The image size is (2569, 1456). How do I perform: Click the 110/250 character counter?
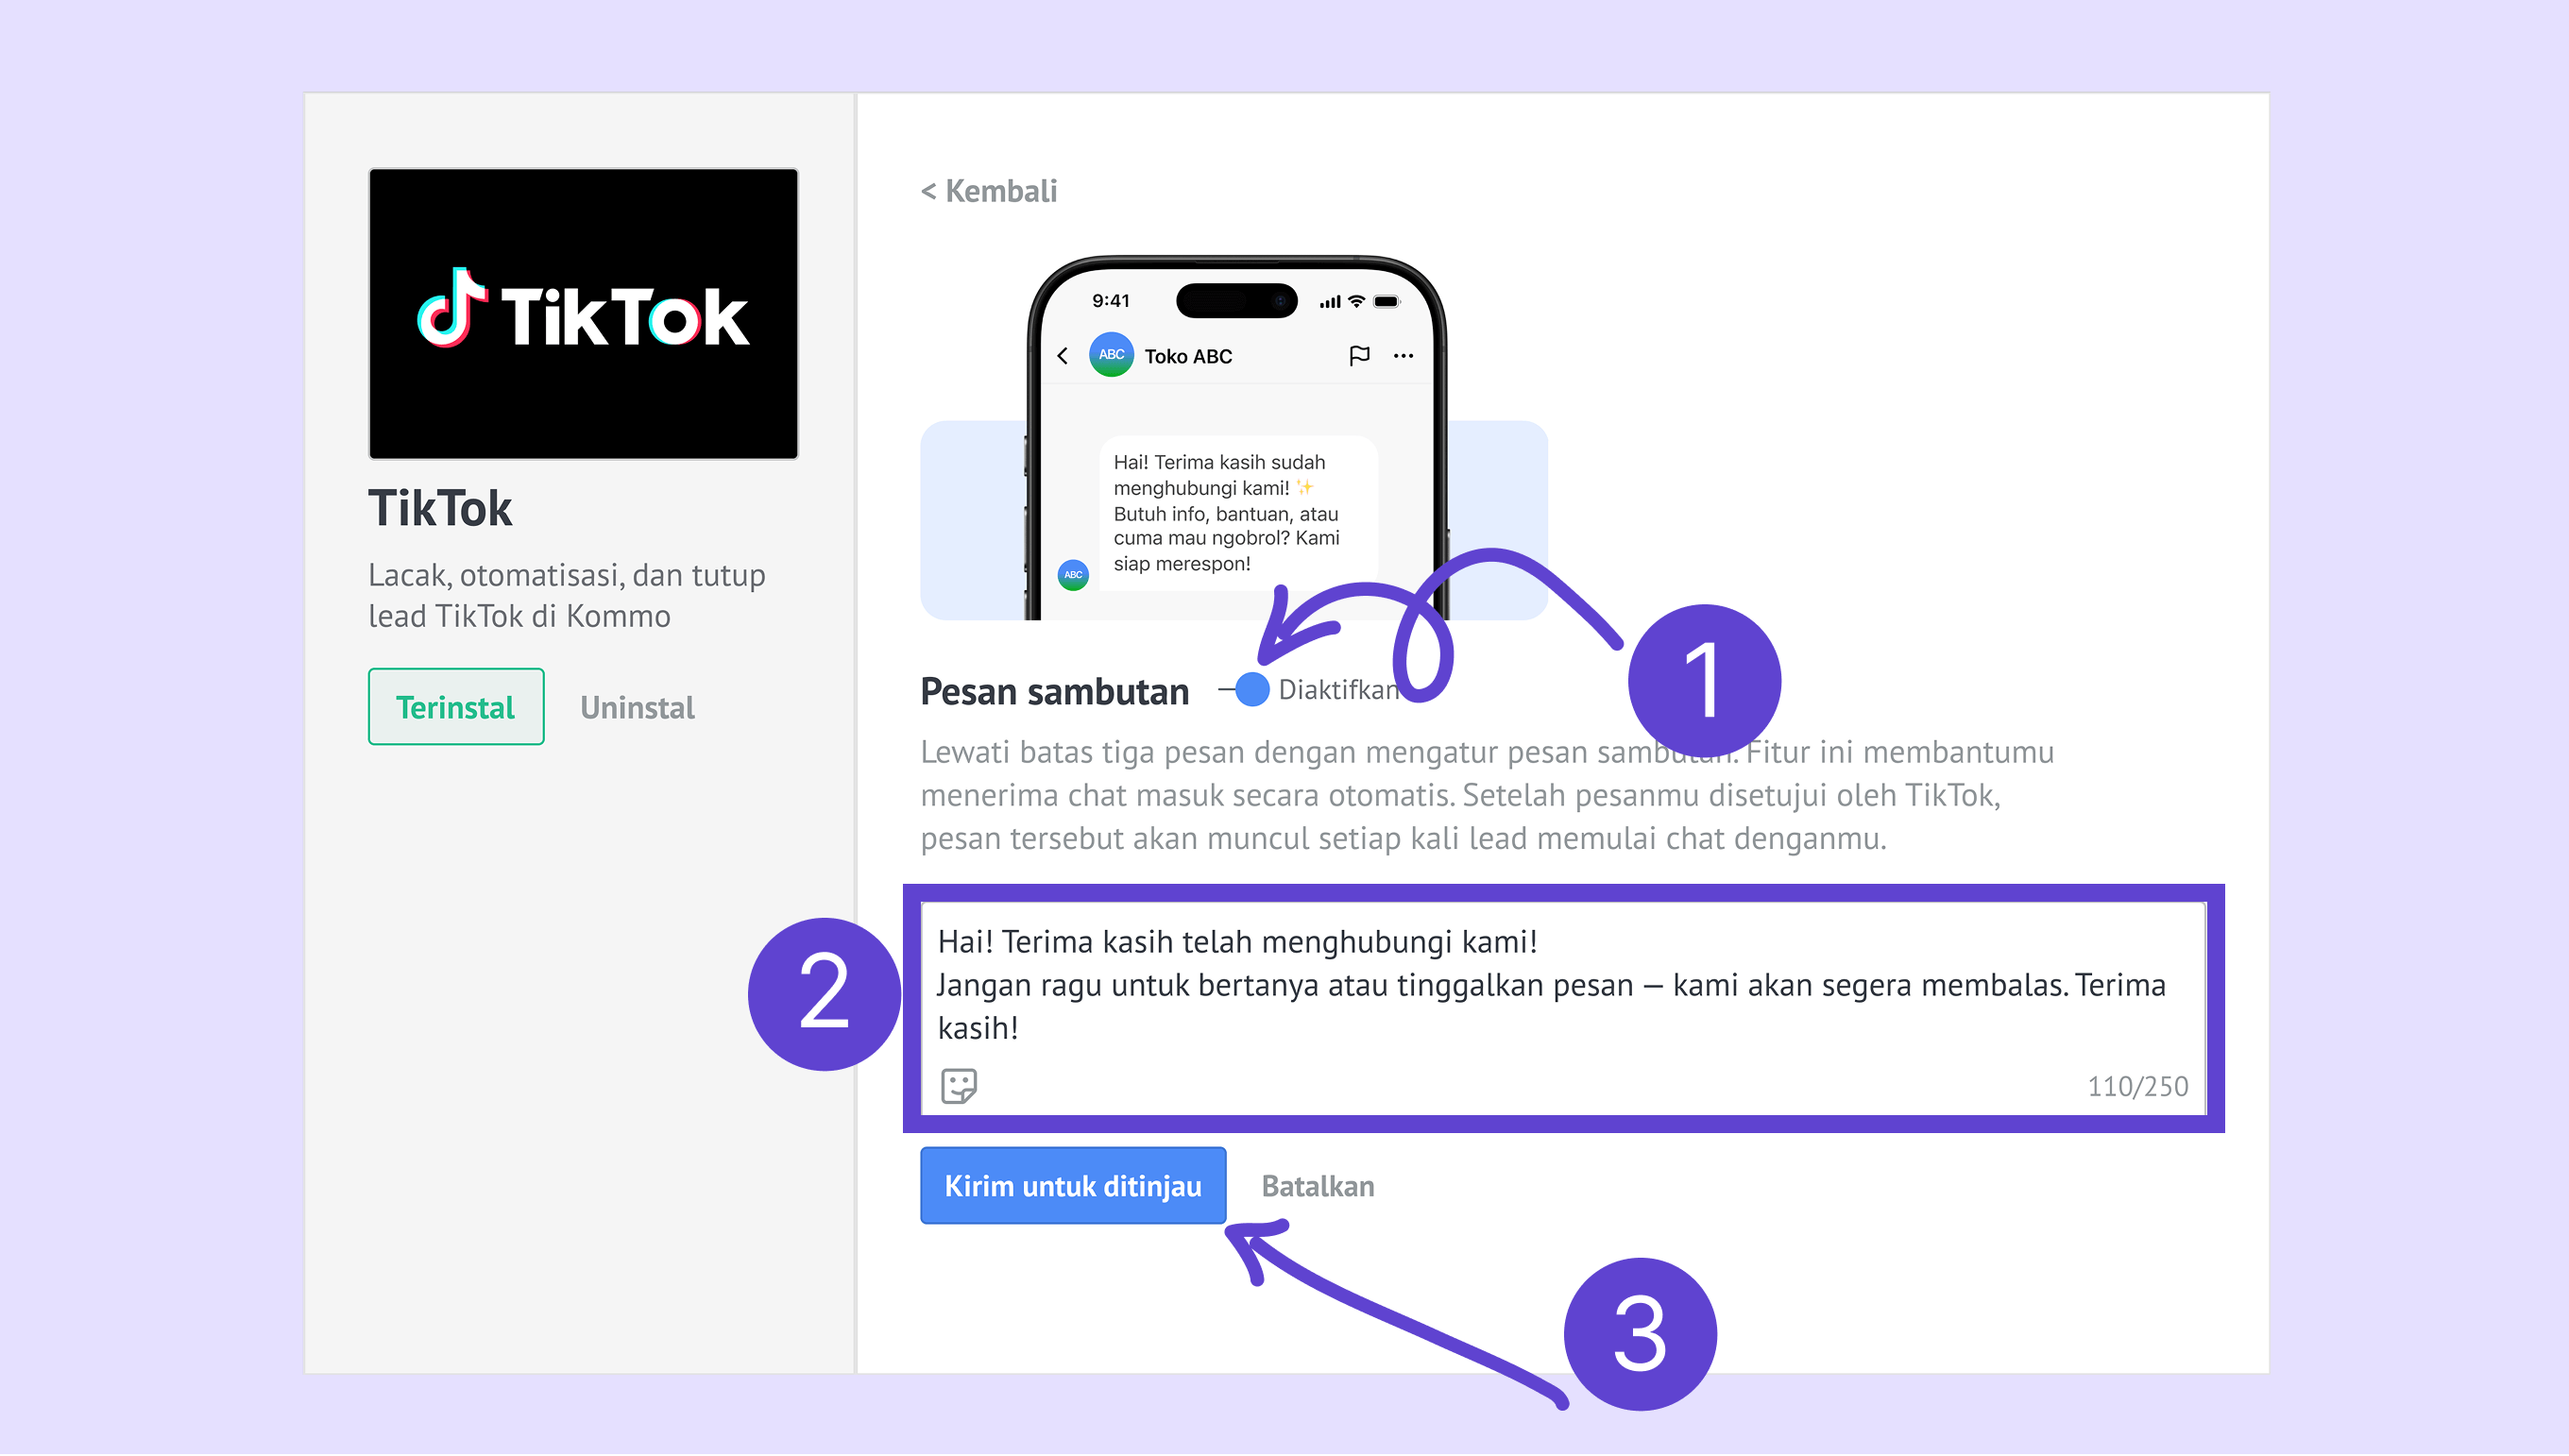(x=2137, y=1087)
